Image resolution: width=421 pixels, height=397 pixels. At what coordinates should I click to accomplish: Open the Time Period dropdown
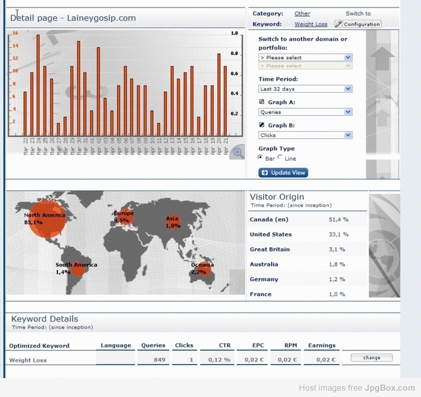(305, 89)
